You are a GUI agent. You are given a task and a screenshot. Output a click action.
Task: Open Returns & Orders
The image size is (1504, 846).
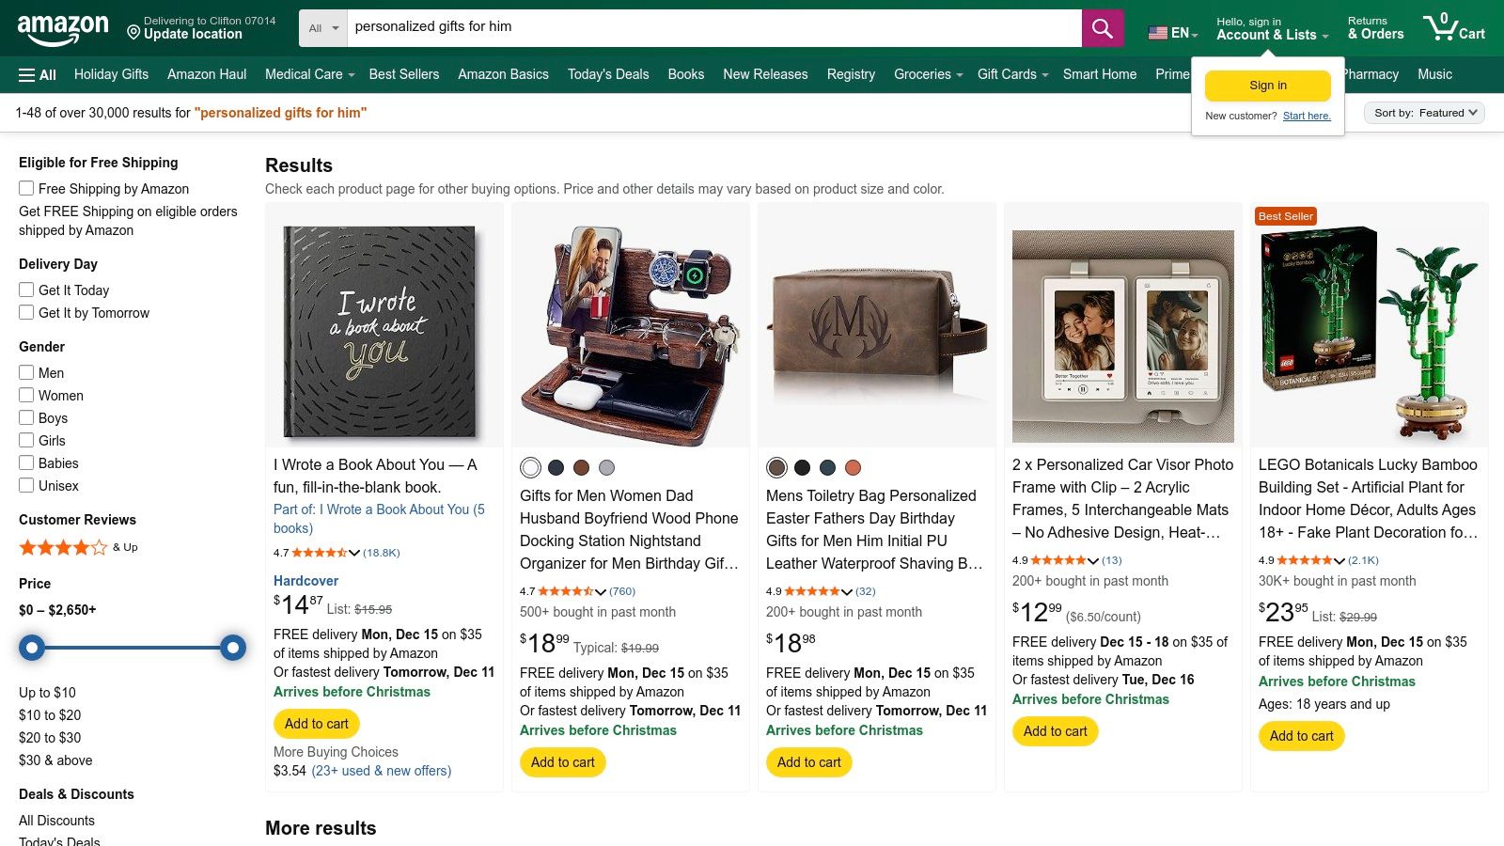click(x=1376, y=29)
